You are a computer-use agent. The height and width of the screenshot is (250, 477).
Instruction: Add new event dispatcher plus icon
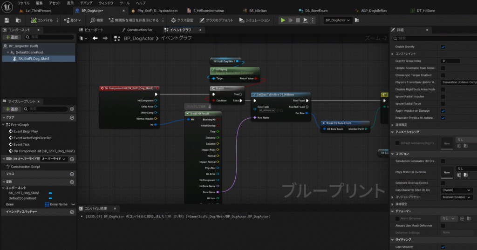72,212
